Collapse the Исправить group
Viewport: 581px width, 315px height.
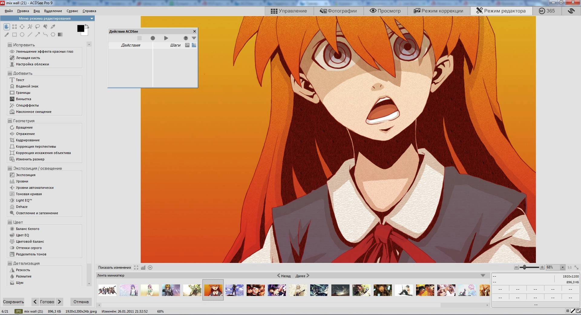(x=10, y=45)
